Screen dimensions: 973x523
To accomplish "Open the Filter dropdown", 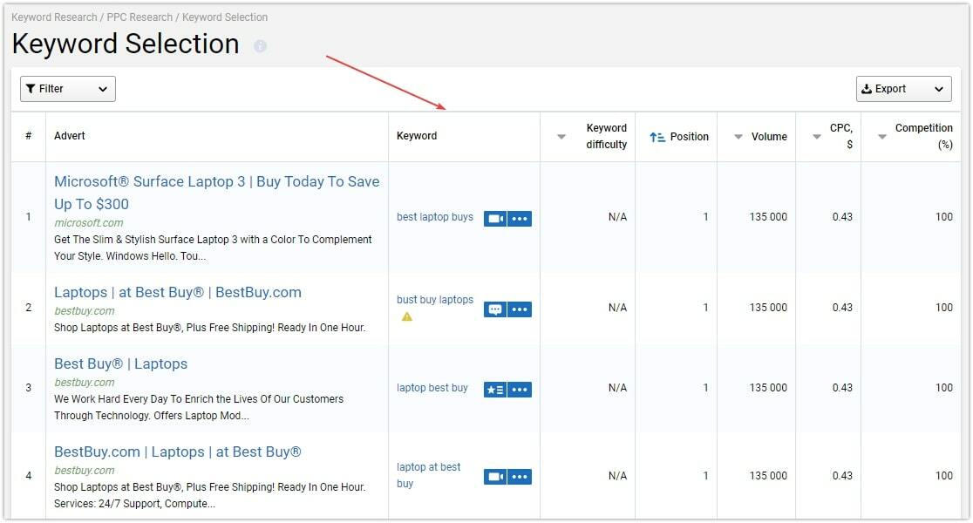I will (x=68, y=89).
